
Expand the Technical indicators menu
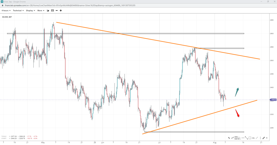18,10
